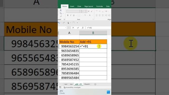
Task: Click the fill color bucket icon
Action: (x=85, y=15)
